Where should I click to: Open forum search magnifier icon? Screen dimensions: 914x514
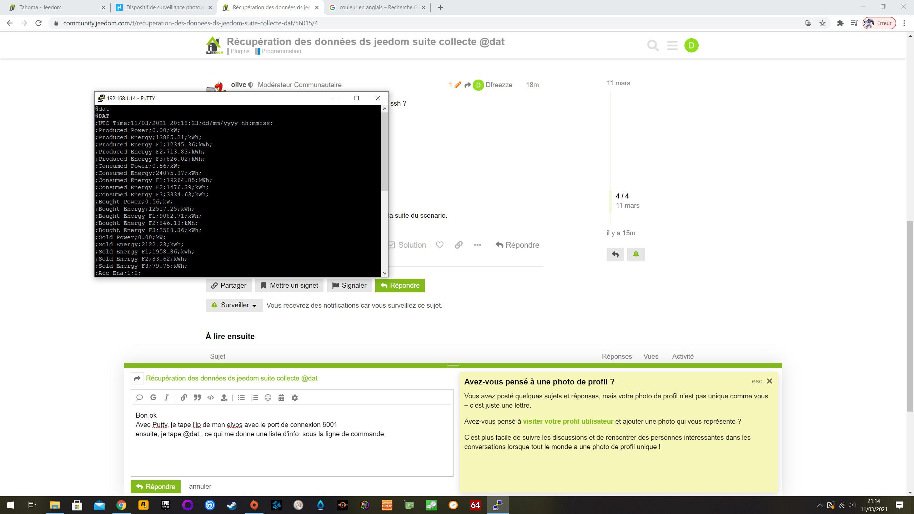[653, 45]
